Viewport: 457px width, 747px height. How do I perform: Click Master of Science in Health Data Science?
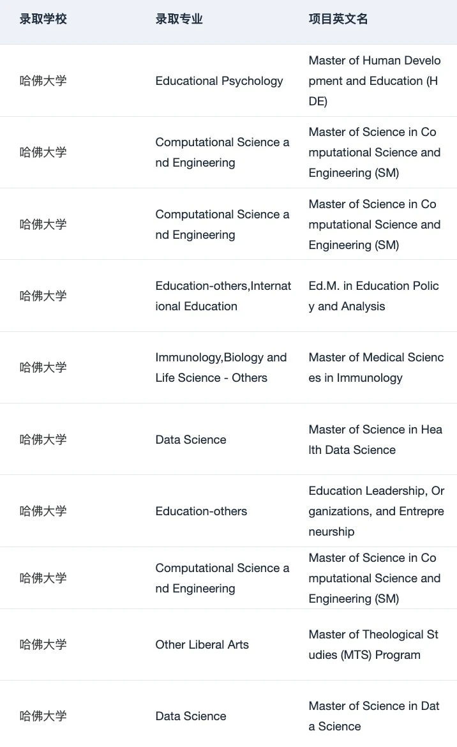(x=375, y=439)
